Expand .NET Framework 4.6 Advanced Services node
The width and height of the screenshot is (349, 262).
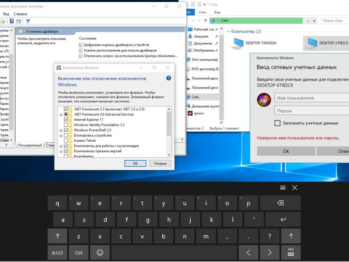[61, 114]
